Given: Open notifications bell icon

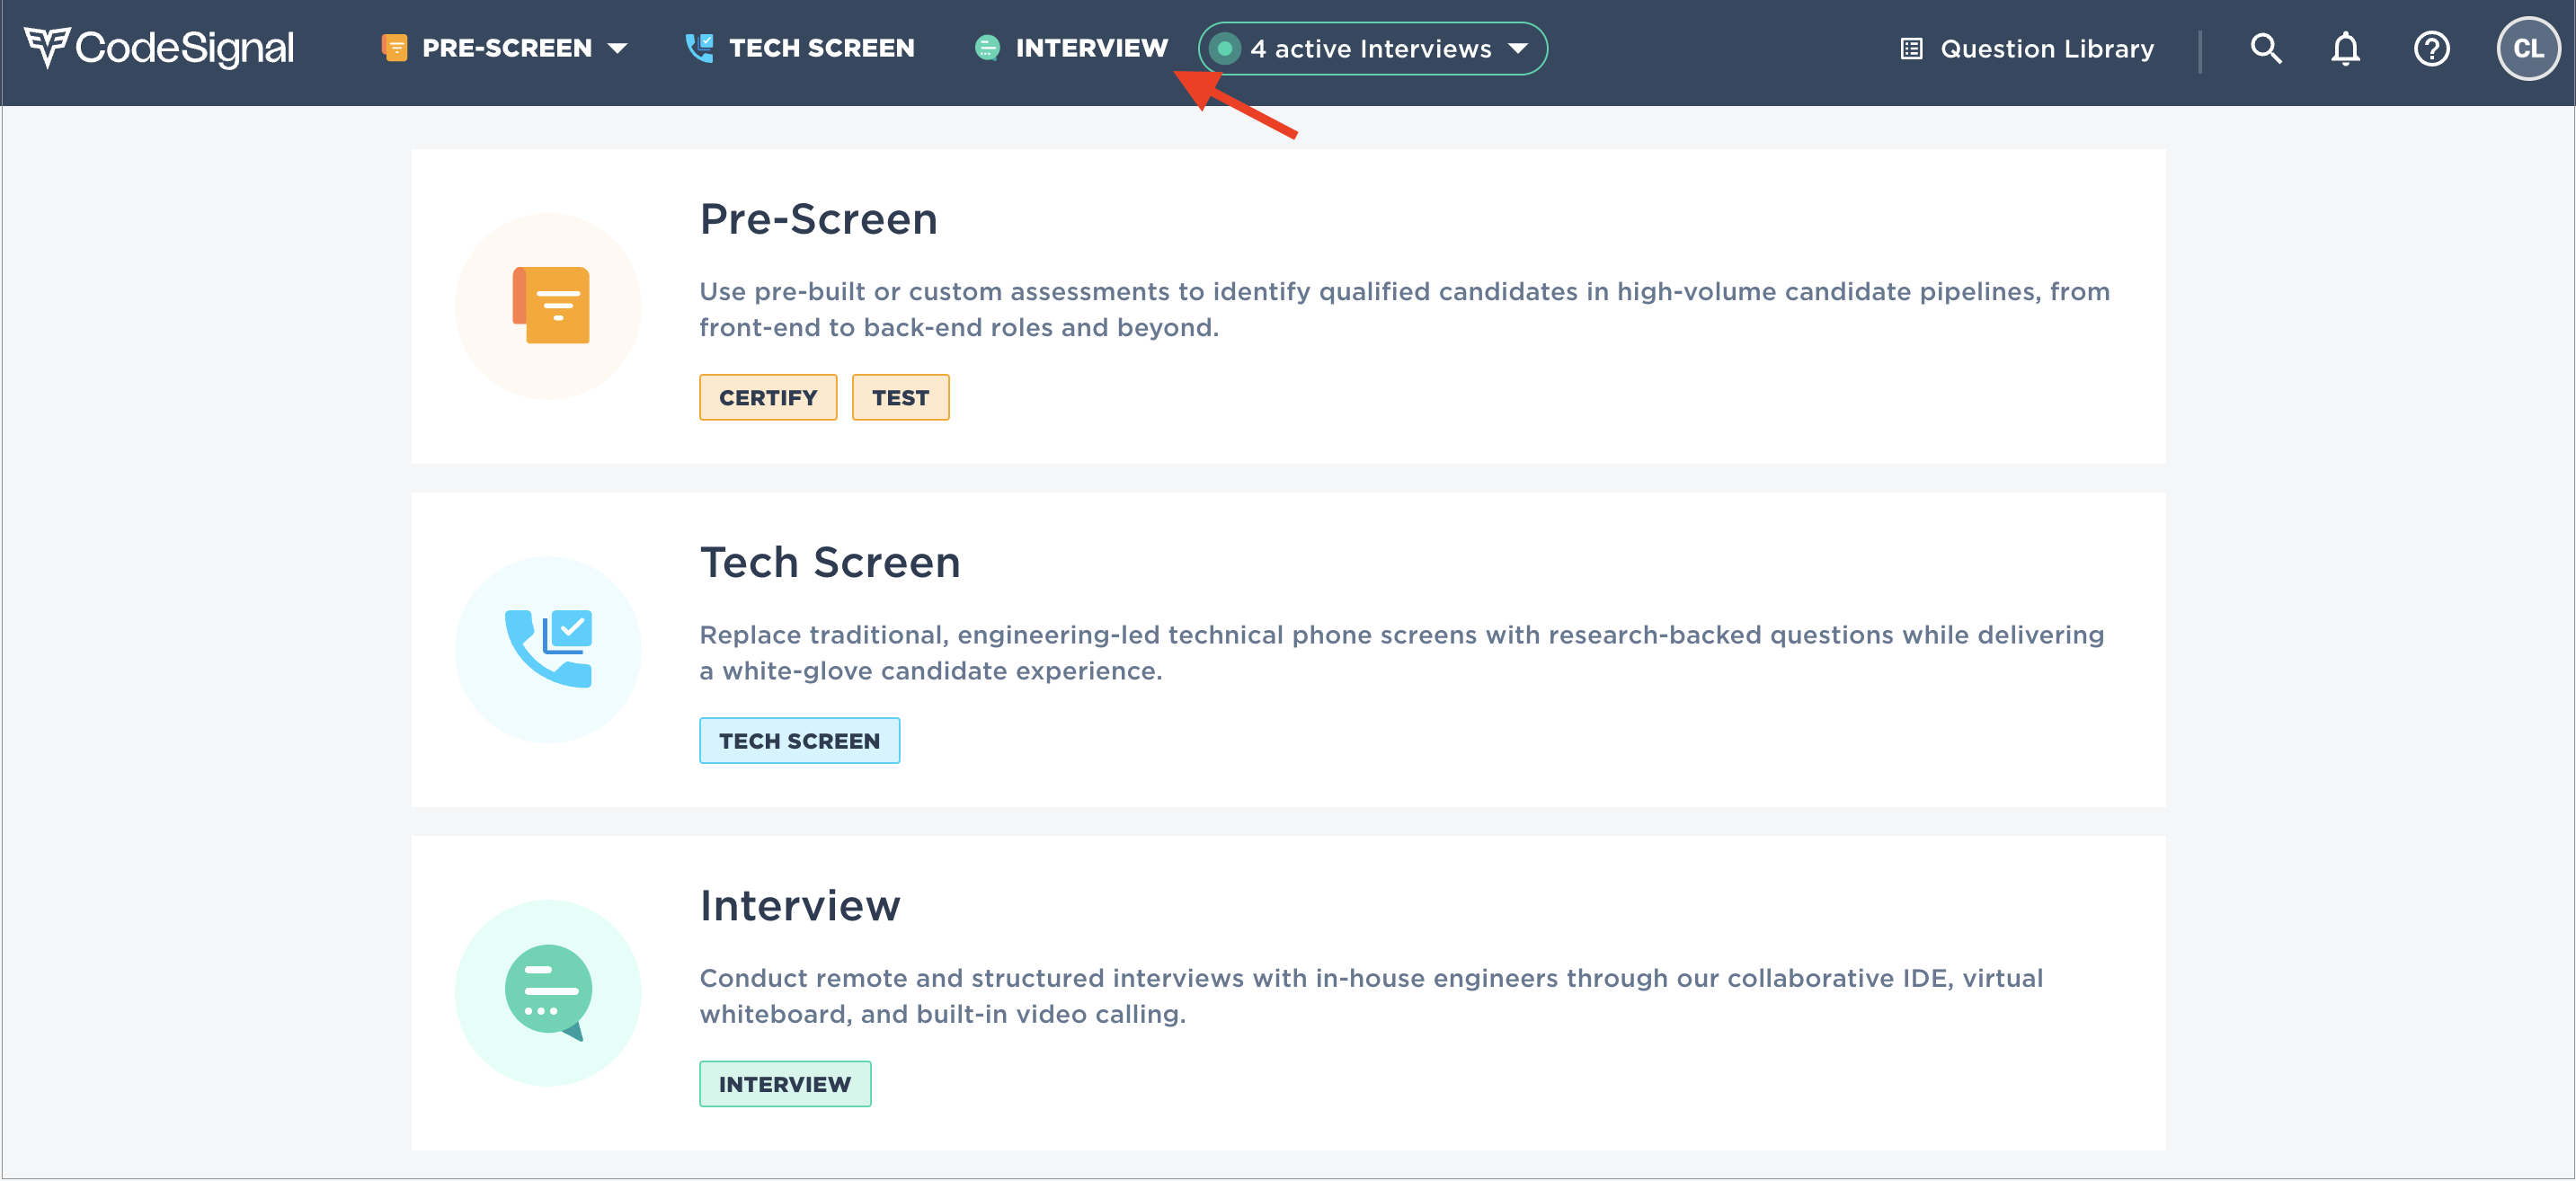Looking at the screenshot, I should pyautogui.click(x=2345, y=48).
